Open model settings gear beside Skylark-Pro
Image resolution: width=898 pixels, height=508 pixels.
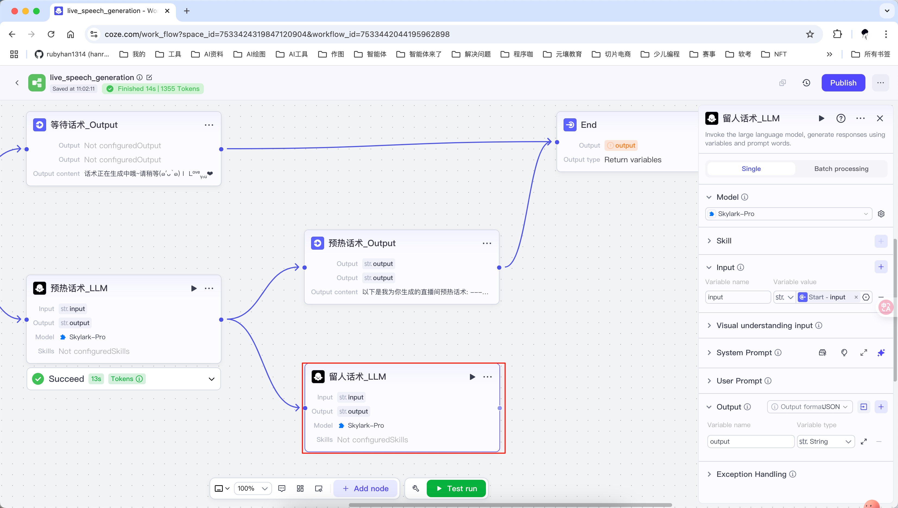click(x=881, y=214)
